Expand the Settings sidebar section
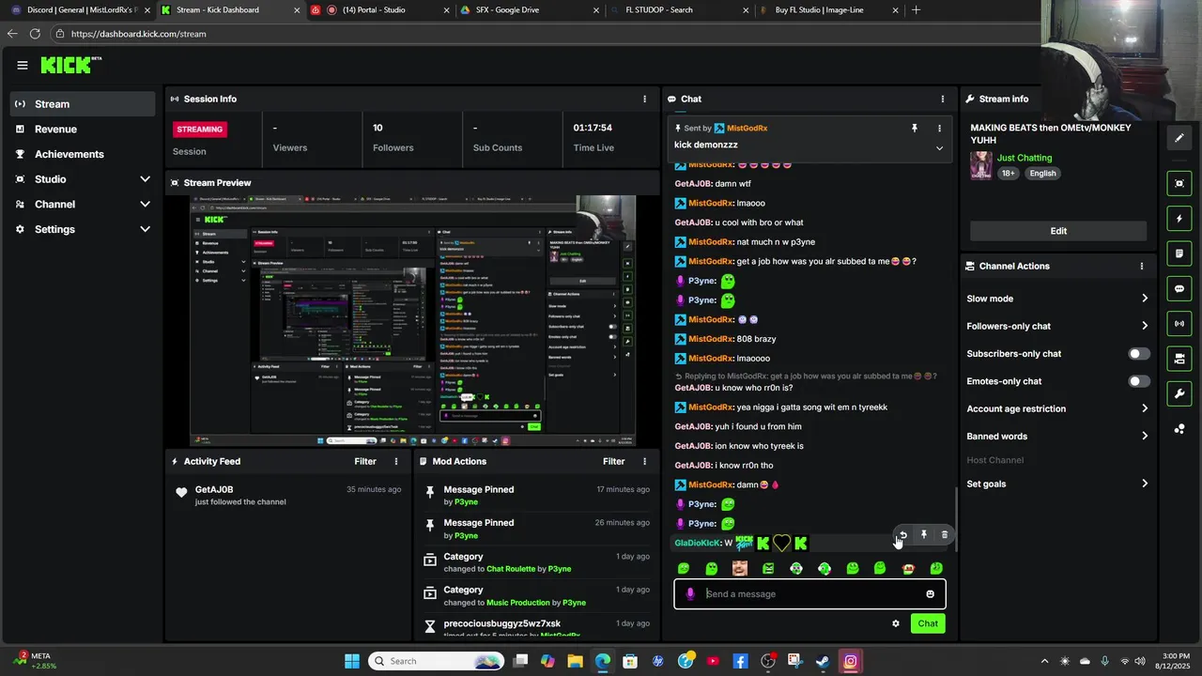The width and height of the screenshot is (1202, 676). pyautogui.click(x=145, y=229)
